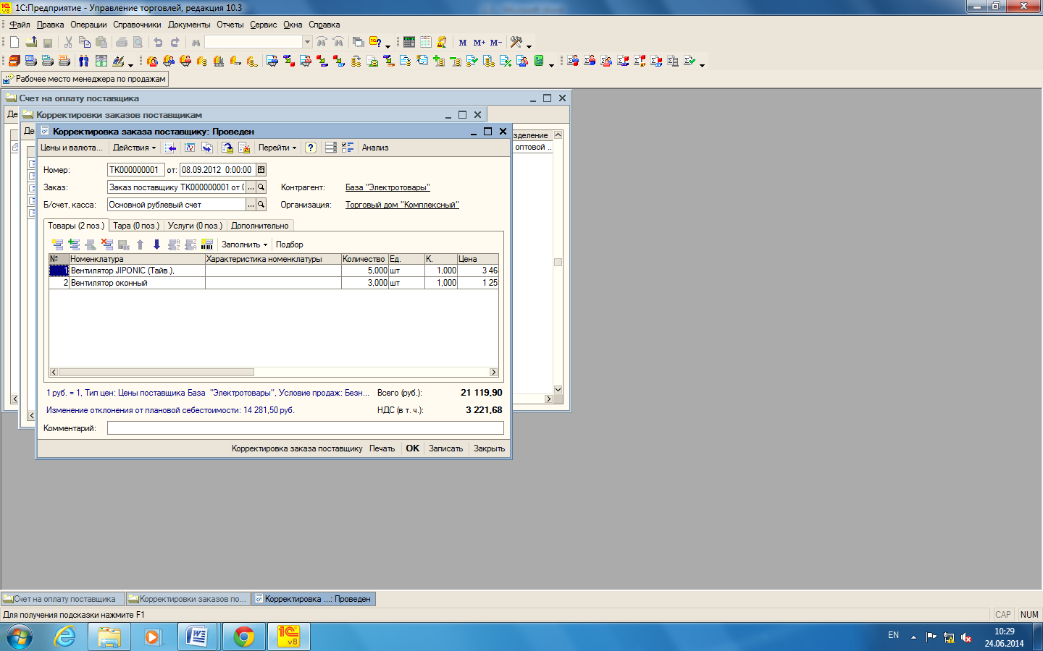Click the yellow question mark help icon in document
Viewport: 1043px width, 651px height.
coord(311,148)
